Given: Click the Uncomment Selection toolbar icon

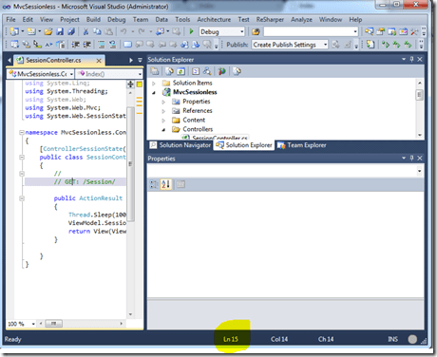Looking at the screenshot, I should [x=113, y=45].
